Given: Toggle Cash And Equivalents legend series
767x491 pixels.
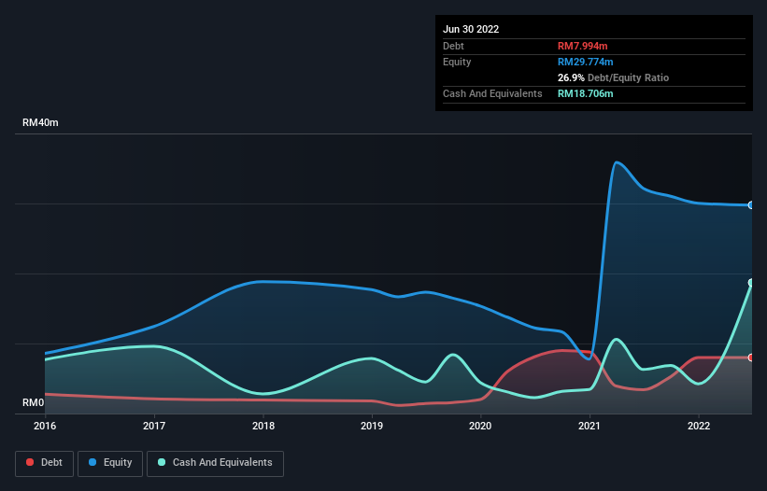Looking at the screenshot, I should pyautogui.click(x=215, y=463).
